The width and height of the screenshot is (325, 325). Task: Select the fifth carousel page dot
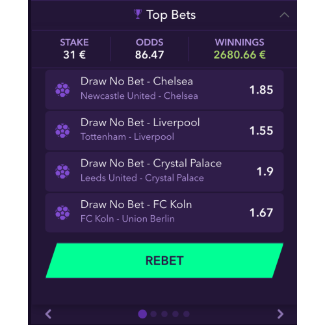point(187,314)
